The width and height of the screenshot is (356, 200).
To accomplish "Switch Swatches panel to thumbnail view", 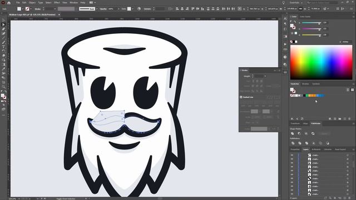I will click(x=352, y=90).
